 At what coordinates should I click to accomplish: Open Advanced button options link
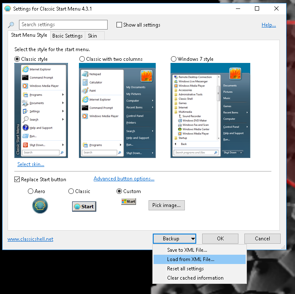pyautogui.click(x=124, y=179)
